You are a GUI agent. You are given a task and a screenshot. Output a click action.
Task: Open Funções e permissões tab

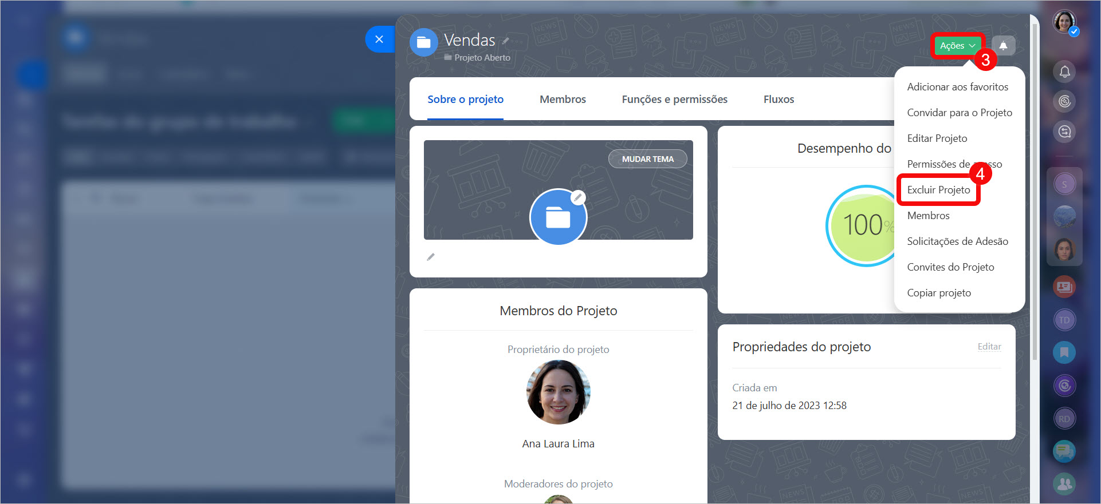click(674, 100)
